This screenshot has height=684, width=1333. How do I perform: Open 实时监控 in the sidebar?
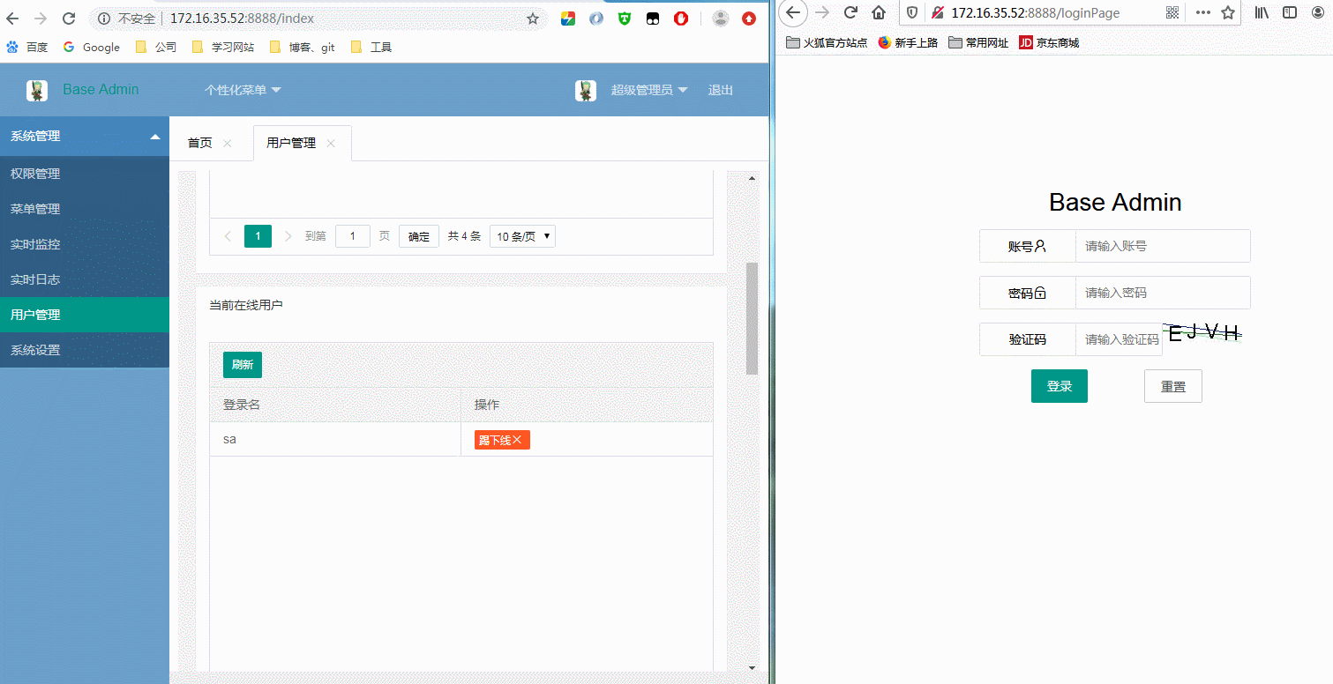coord(85,244)
